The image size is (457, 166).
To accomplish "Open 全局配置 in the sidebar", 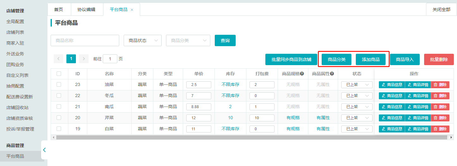I will coord(15,22).
